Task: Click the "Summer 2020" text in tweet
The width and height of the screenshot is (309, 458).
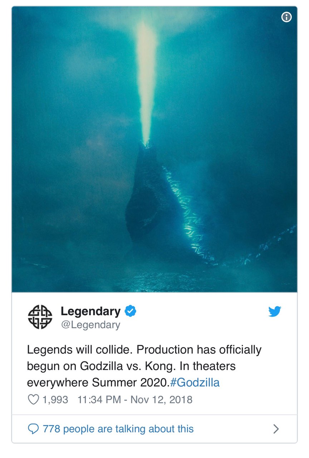Action: coord(129,383)
